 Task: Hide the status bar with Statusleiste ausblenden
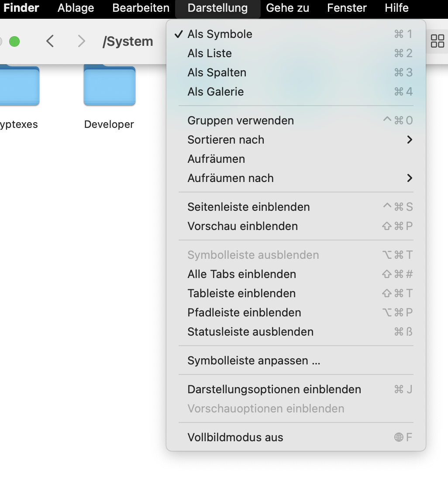(x=250, y=332)
